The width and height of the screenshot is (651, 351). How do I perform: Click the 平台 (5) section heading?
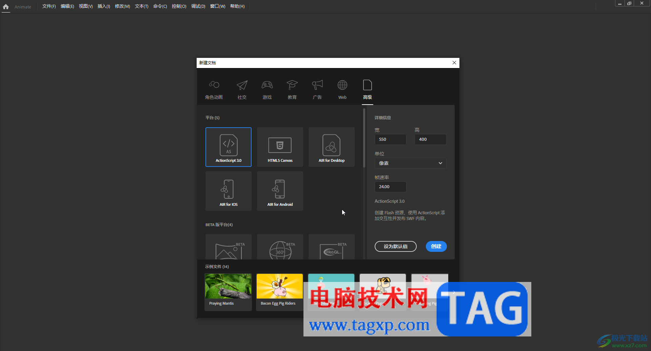click(212, 118)
